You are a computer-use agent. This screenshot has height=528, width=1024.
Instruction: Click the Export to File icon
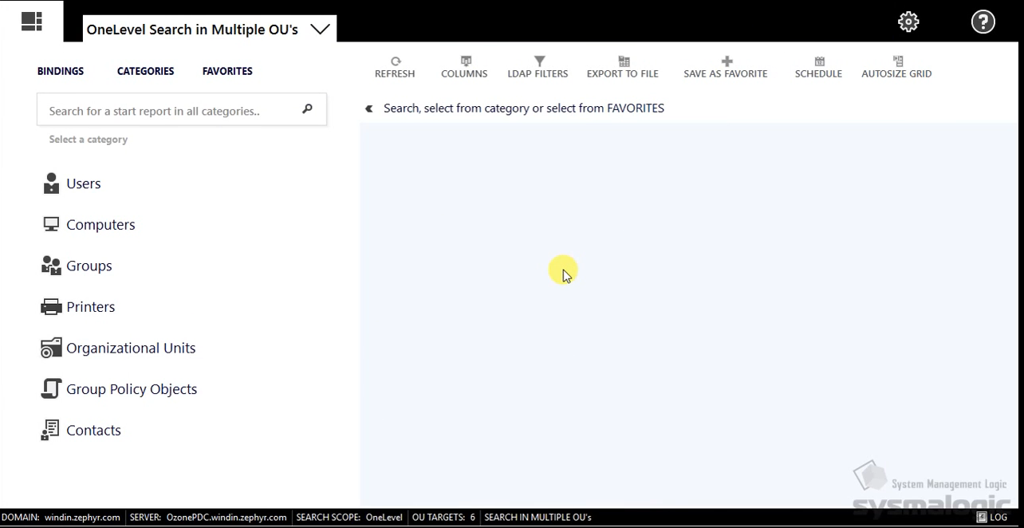point(624,61)
